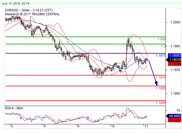Click 'Research © 2017 TRADING CENTRAL' text
182x133 pixels.
32,14
